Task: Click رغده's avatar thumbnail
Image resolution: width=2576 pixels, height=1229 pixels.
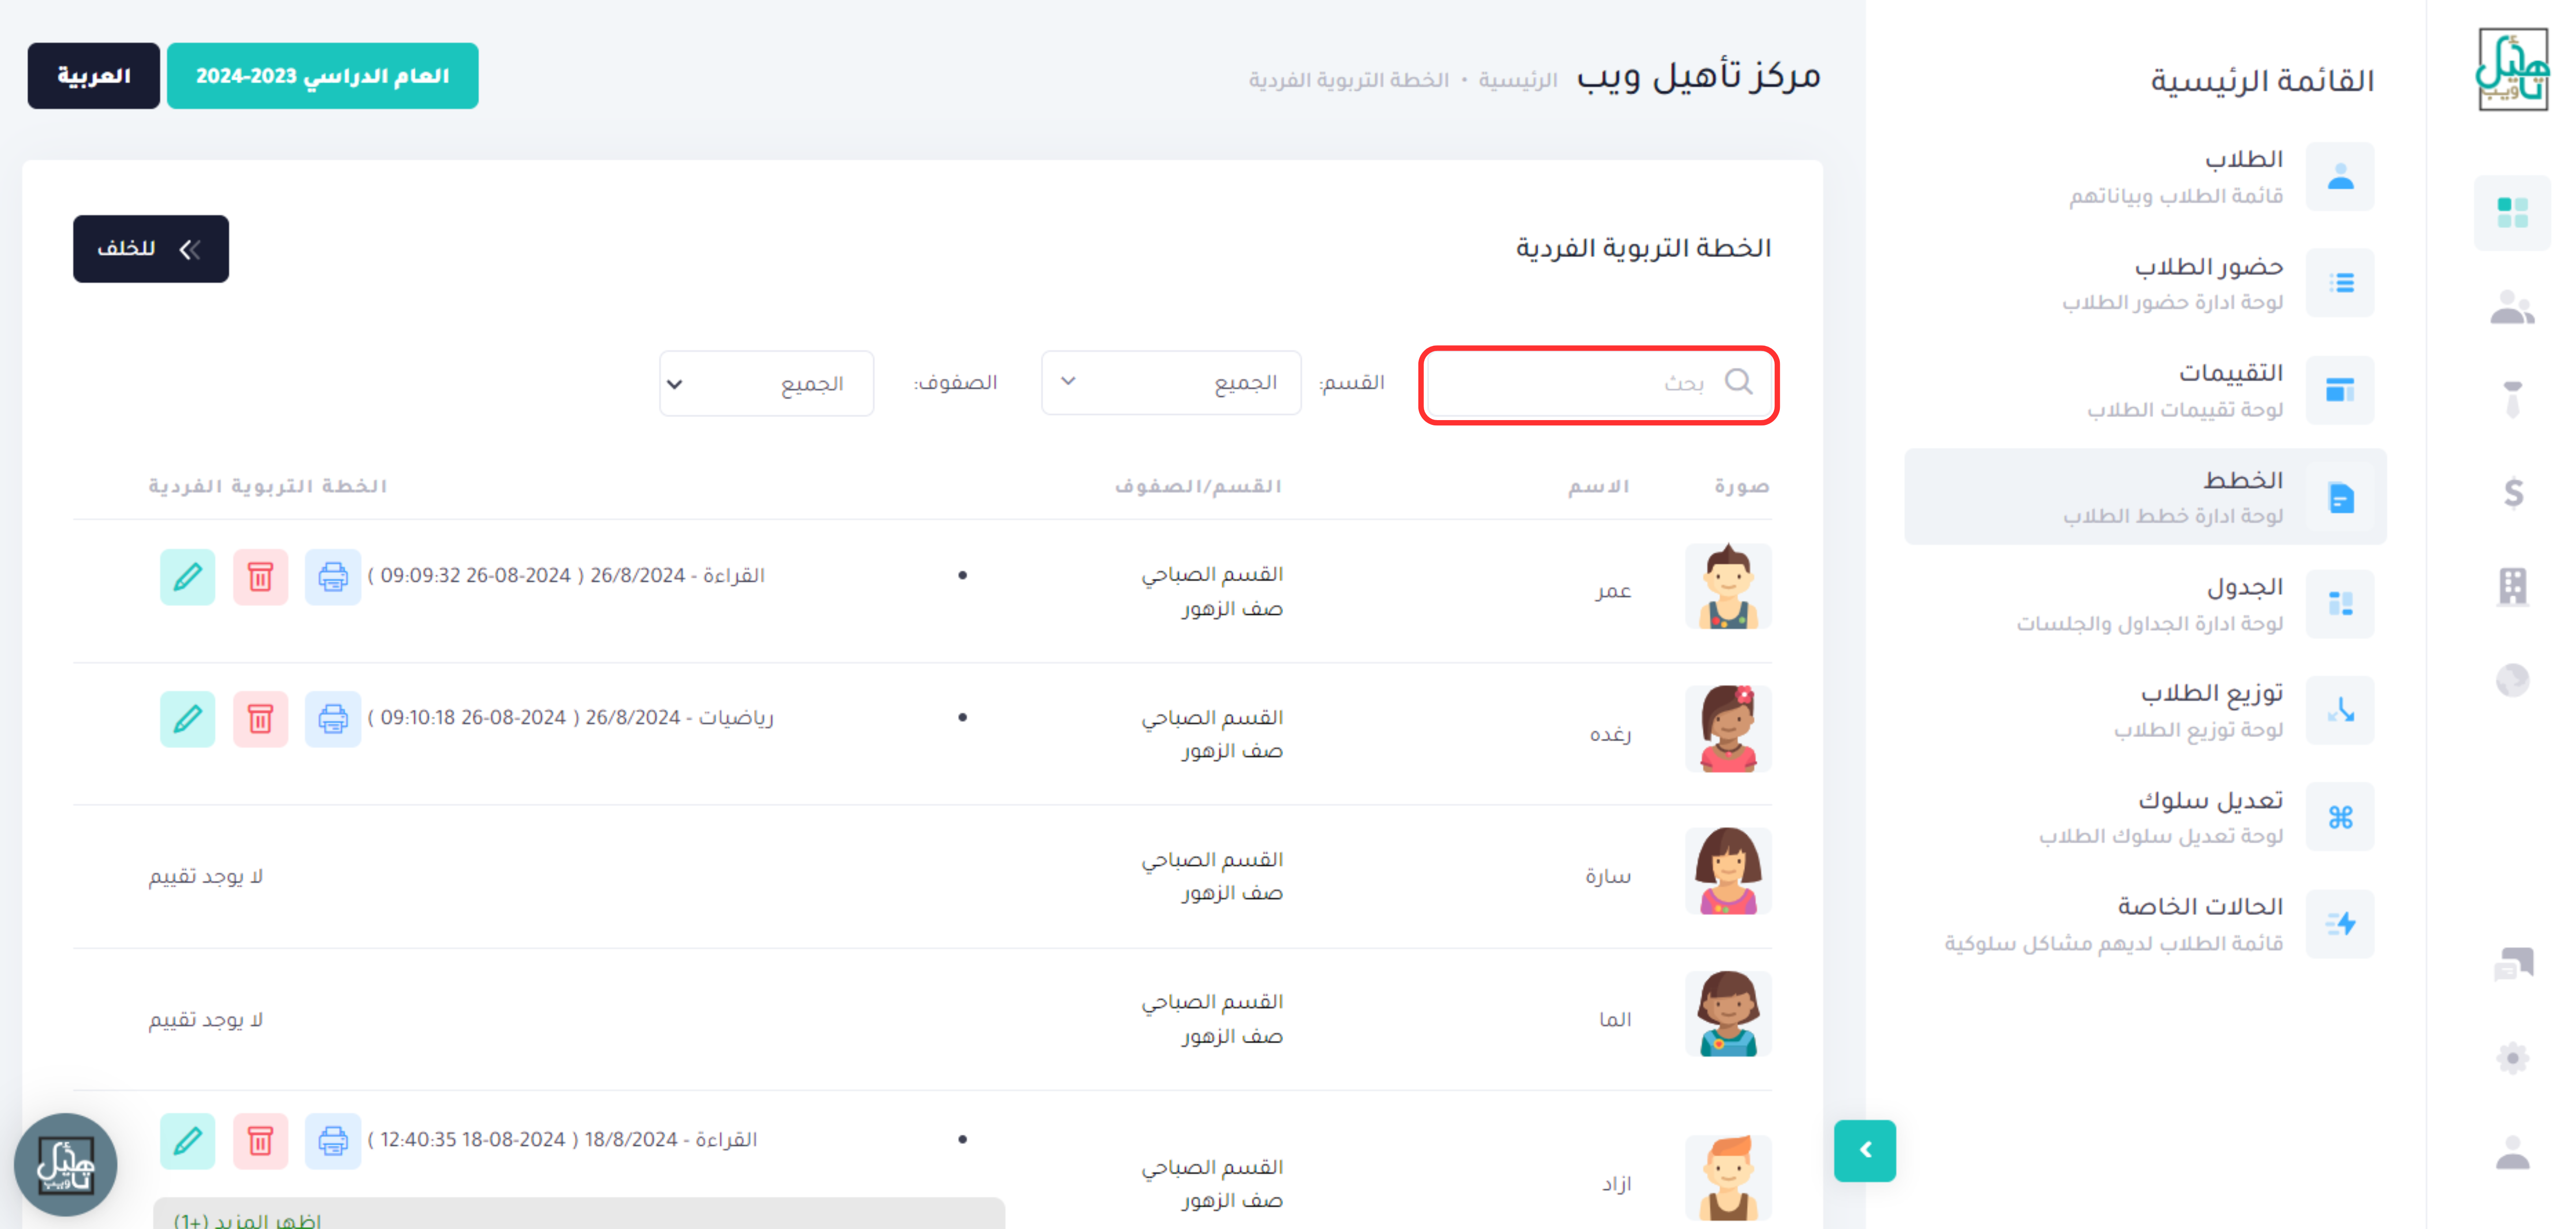Action: point(1727,729)
